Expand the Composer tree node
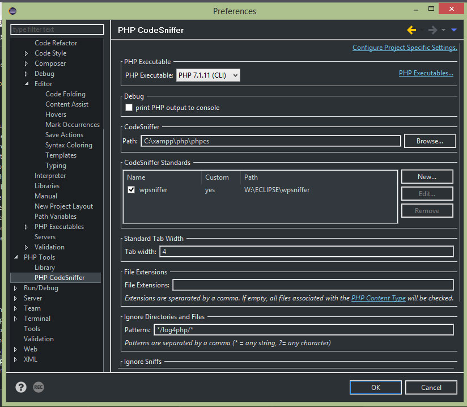This screenshot has height=407, width=467. pyautogui.click(x=26, y=63)
